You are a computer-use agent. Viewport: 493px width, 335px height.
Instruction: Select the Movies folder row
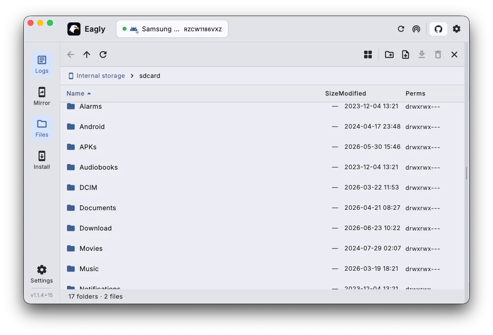point(262,248)
